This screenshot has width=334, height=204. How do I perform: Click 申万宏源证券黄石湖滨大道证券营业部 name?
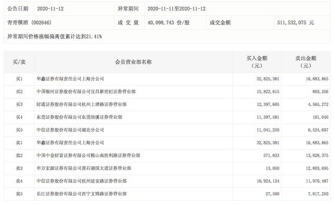pyautogui.click(x=83, y=168)
